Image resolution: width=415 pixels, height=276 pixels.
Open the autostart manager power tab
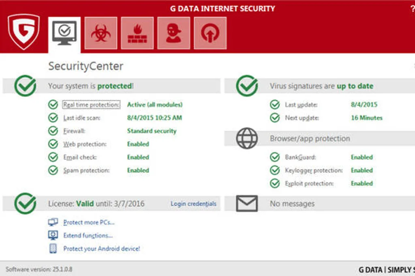210,33
